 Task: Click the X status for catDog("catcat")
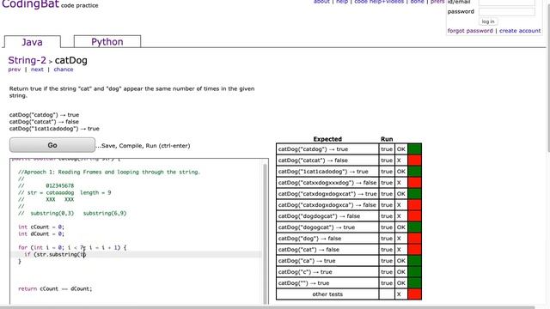[401, 161]
